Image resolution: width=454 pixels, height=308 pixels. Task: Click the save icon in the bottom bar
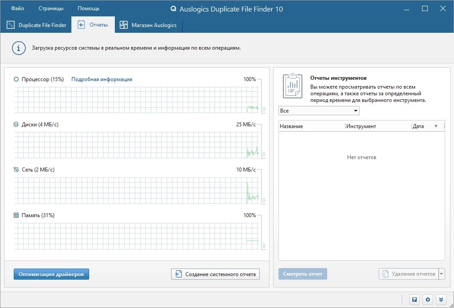tap(415, 300)
